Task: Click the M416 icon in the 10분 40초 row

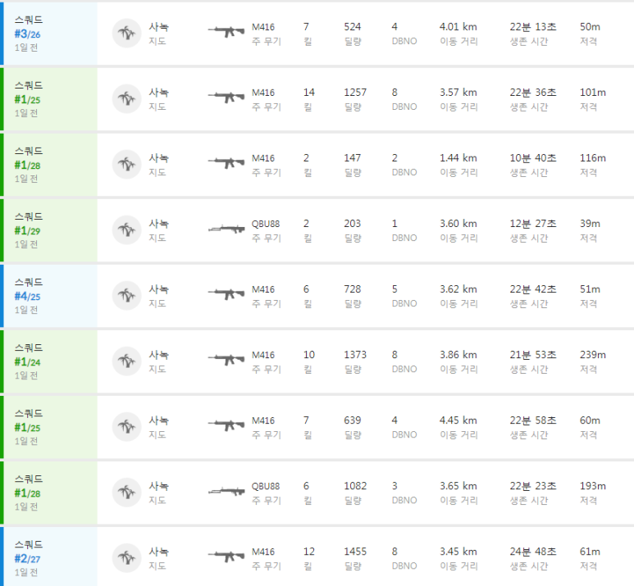Action: pos(226,163)
